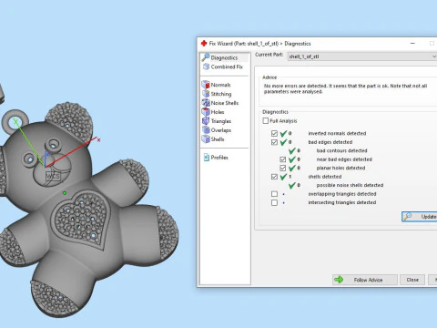The image size is (437, 328).
Task: Go to the Triangles page
Action: click(x=221, y=121)
